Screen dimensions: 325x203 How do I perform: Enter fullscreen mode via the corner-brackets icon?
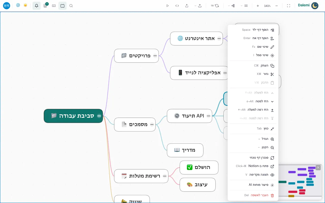pyautogui.click(x=288, y=6)
